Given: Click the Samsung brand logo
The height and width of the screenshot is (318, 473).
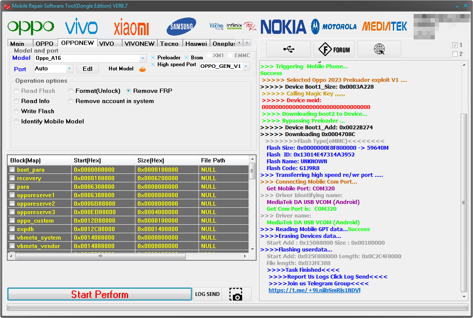Looking at the screenshot, I should 181,27.
